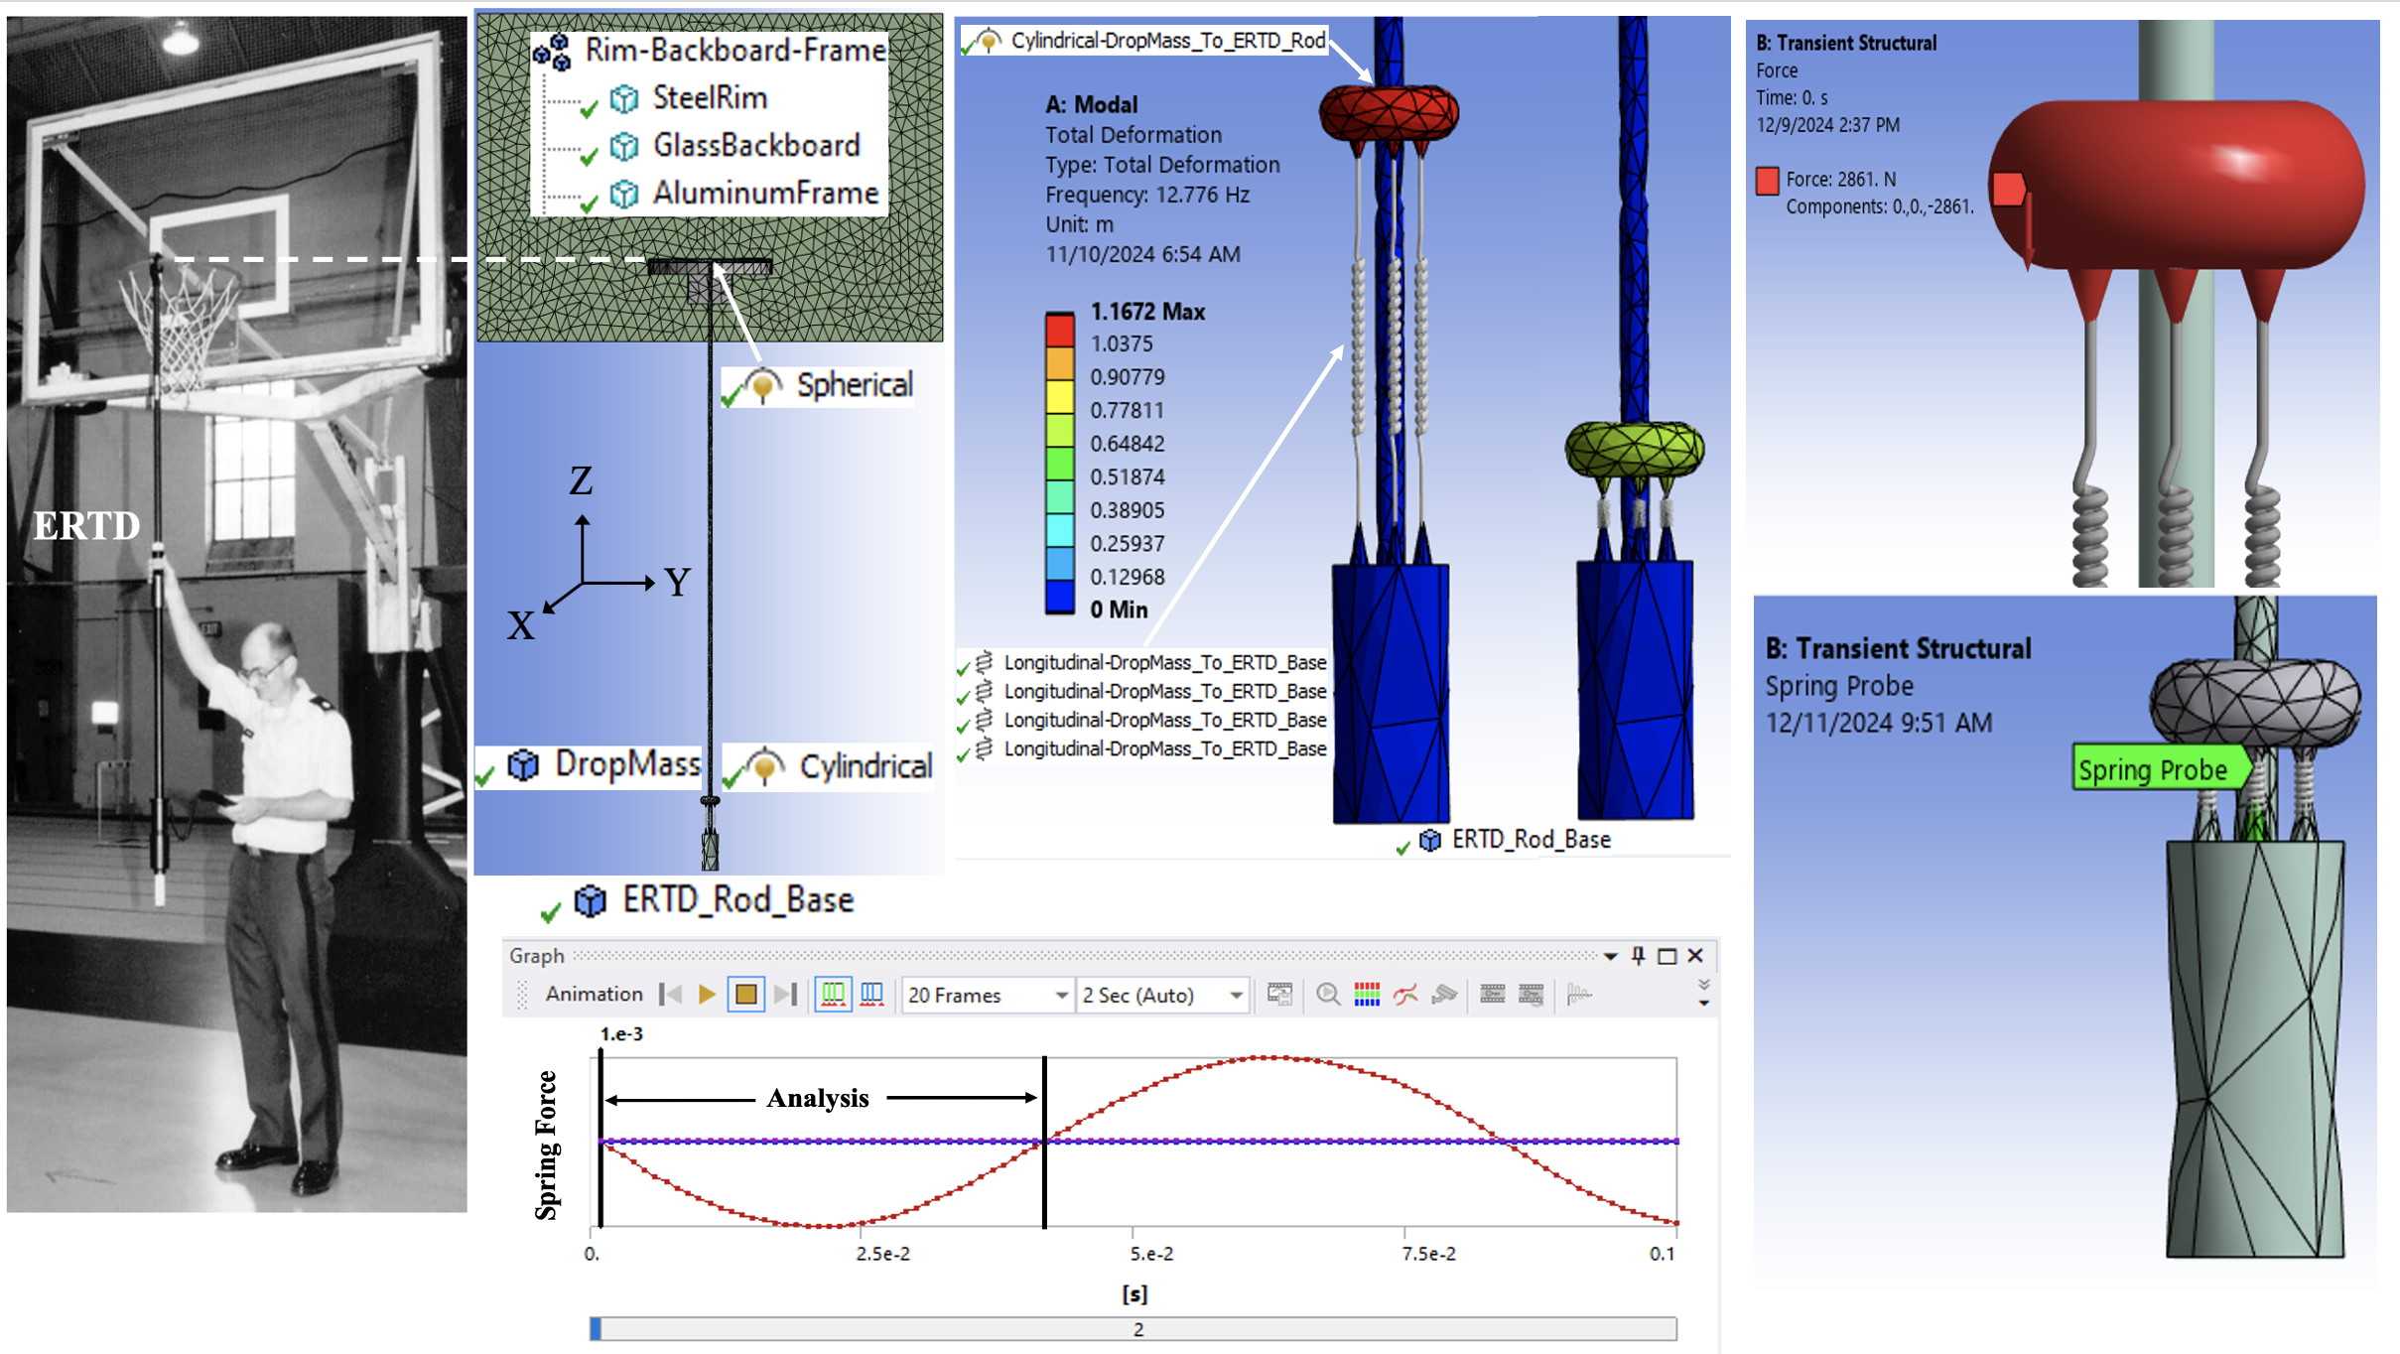Viewport: 2400px width, 1354px height.
Task: Select distributed frames mode icon
Action: (833, 995)
